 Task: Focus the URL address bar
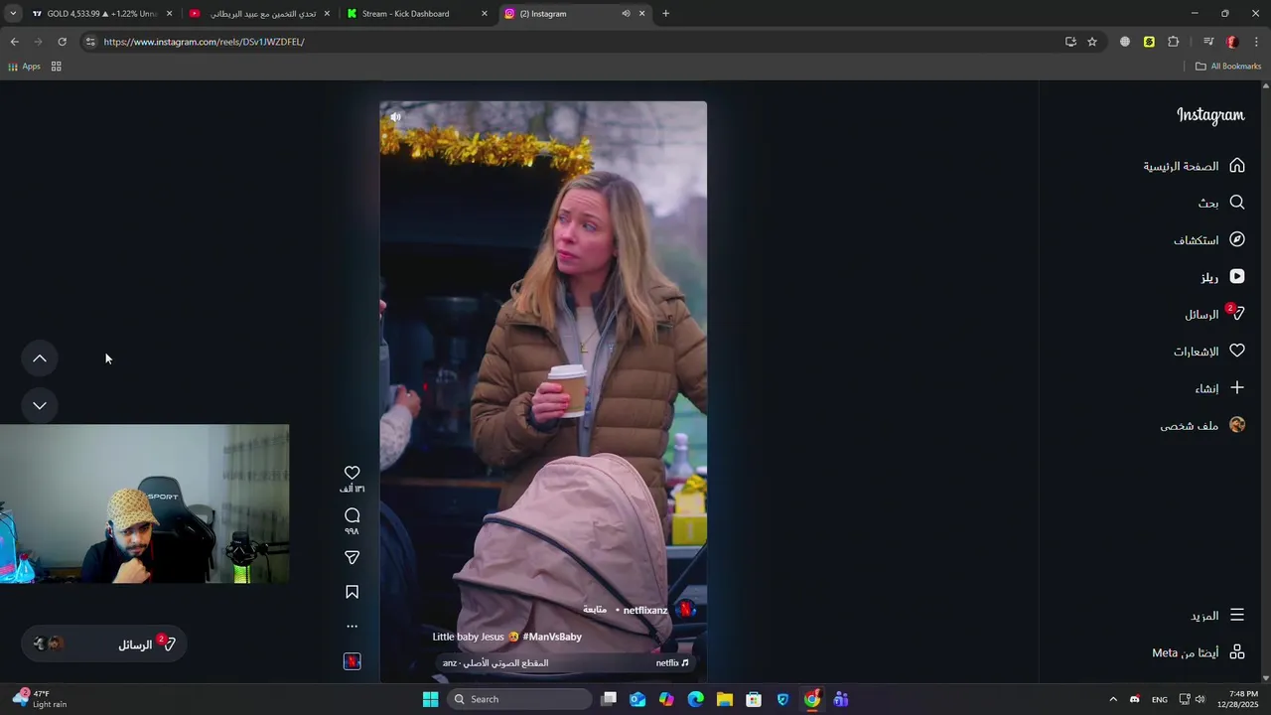pyautogui.click(x=576, y=42)
